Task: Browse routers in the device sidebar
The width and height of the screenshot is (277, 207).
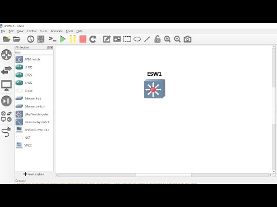Action: [6, 55]
